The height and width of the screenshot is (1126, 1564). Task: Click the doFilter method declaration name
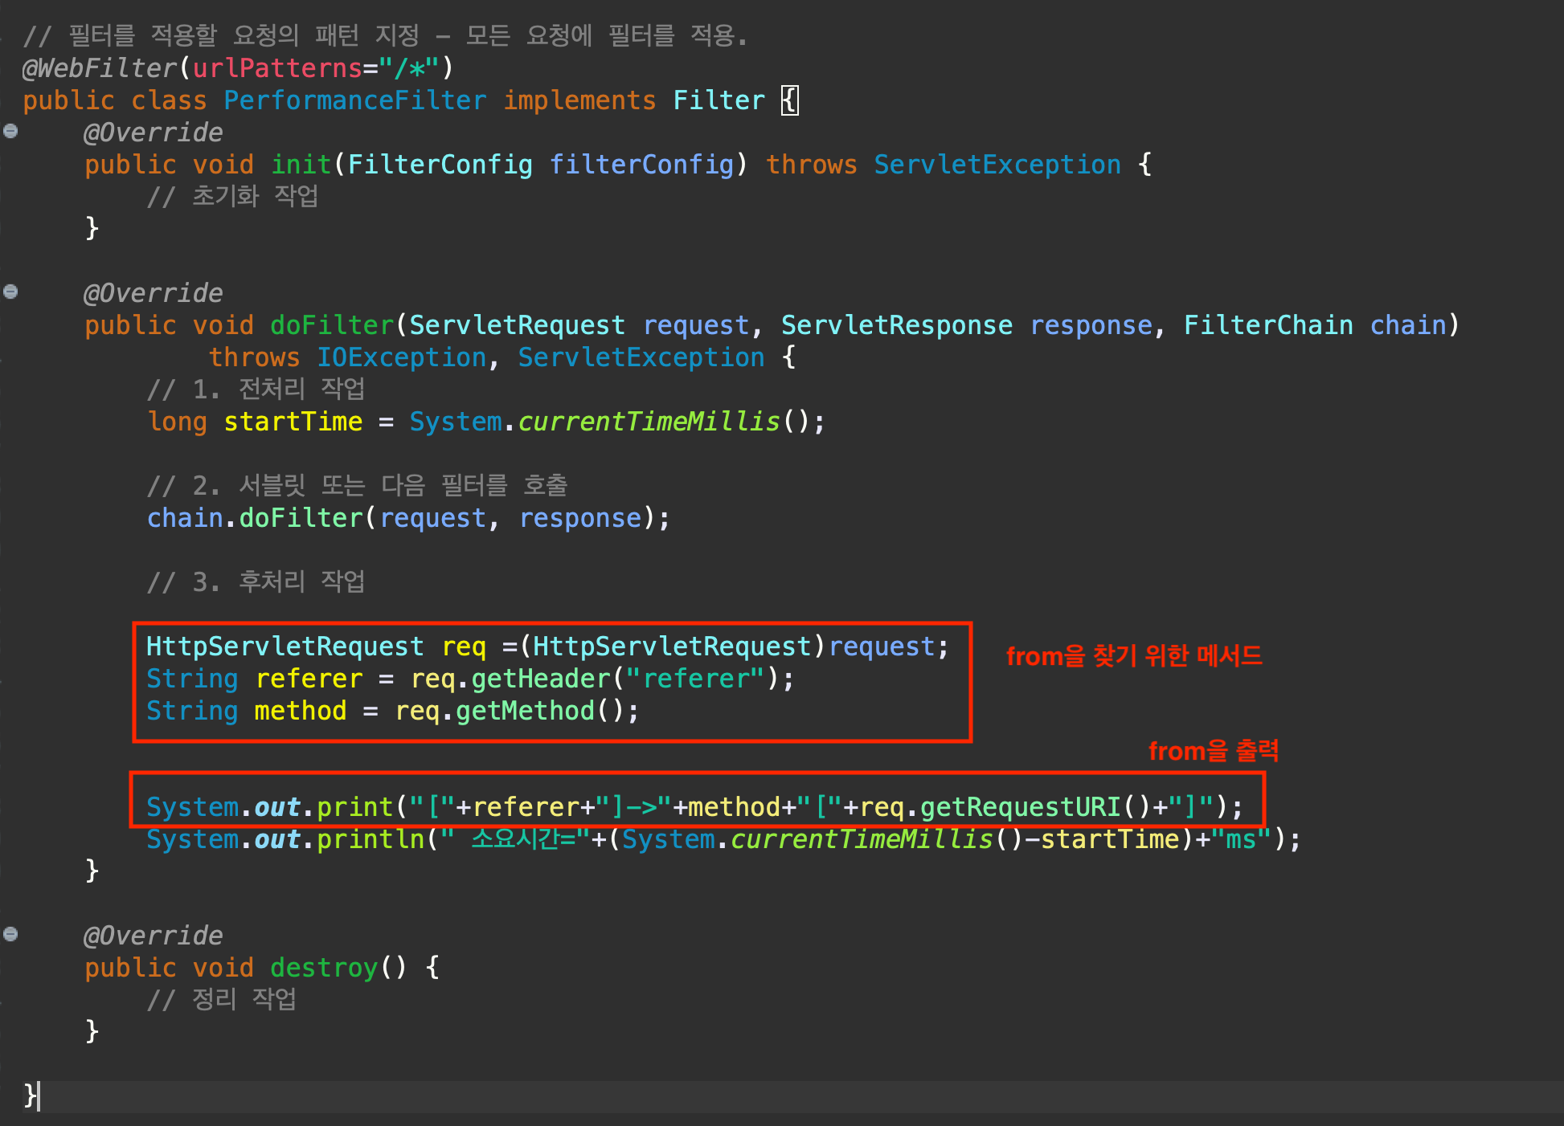coord(331,325)
